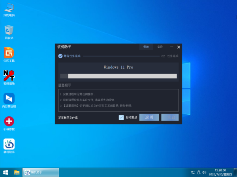
Task: Toggle the 自动重启 checkbox
Action: click(121, 117)
